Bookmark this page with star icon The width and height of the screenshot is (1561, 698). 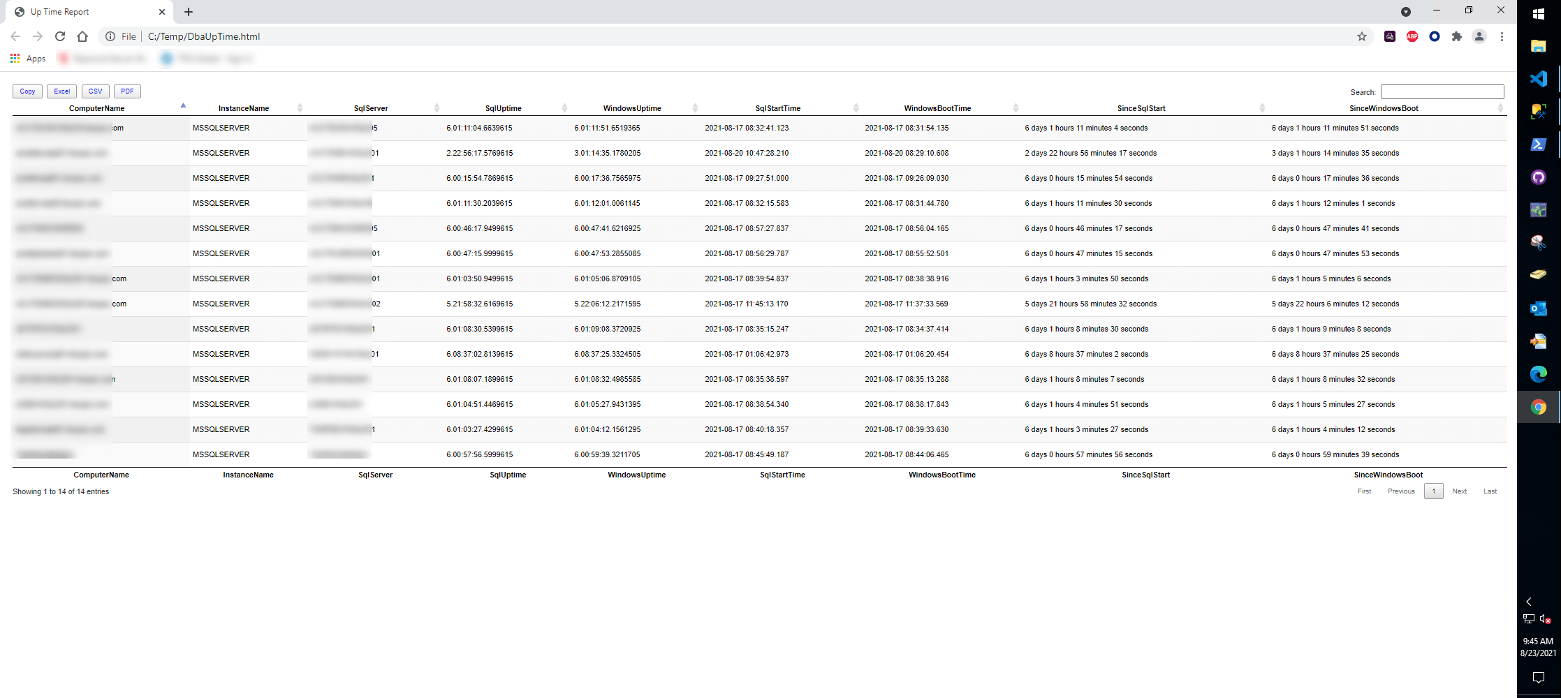pos(1361,36)
